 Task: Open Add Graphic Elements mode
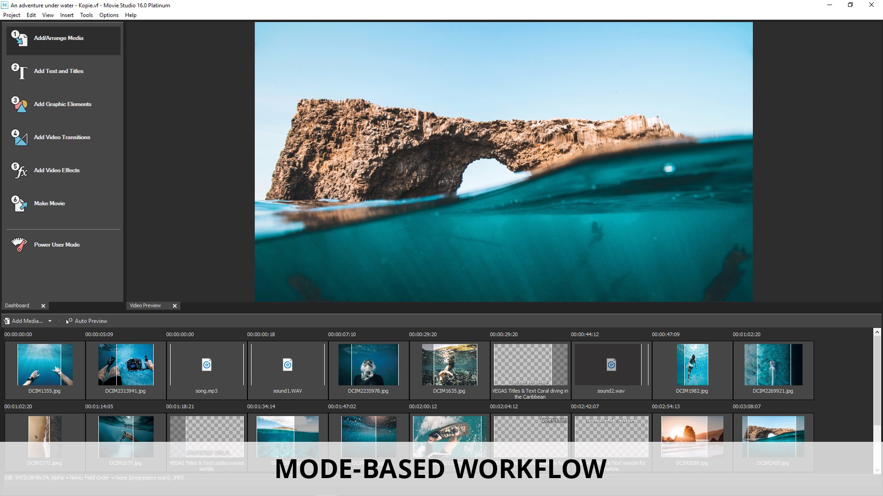pyautogui.click(x=62, y=105)
